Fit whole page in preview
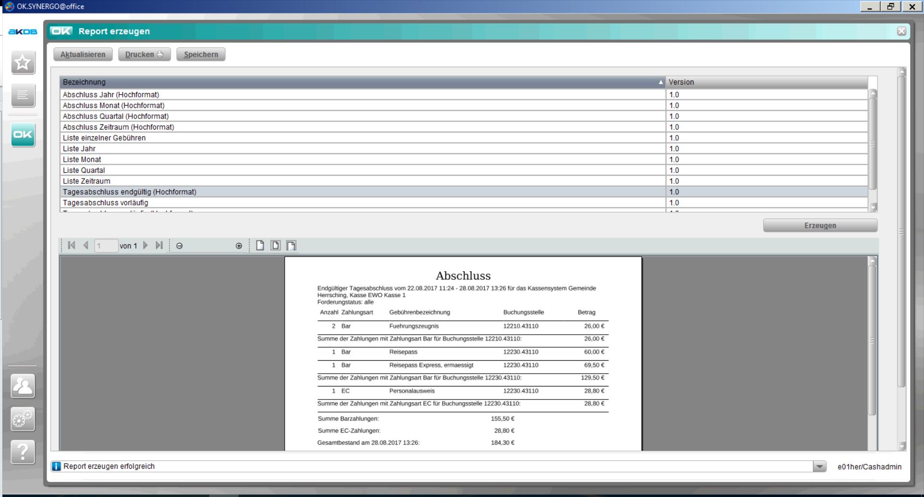This screenshot has width=924, height=497. tap(275, 245)
